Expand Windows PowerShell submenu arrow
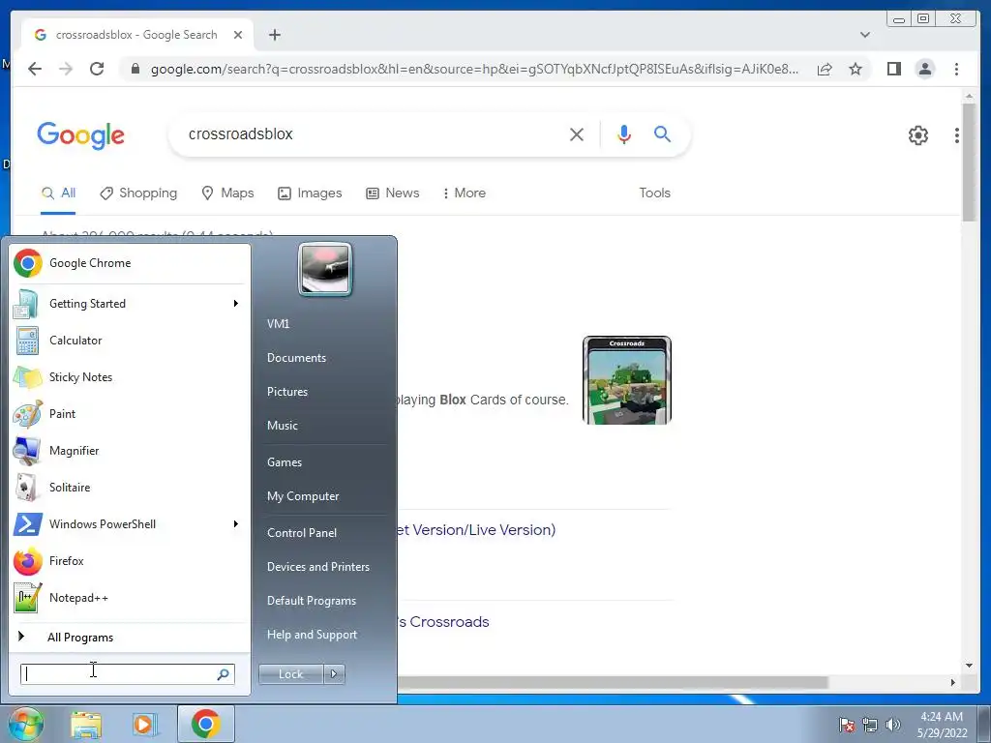The height and width of the screenshot is (743, 991). [x=236, y=524]
